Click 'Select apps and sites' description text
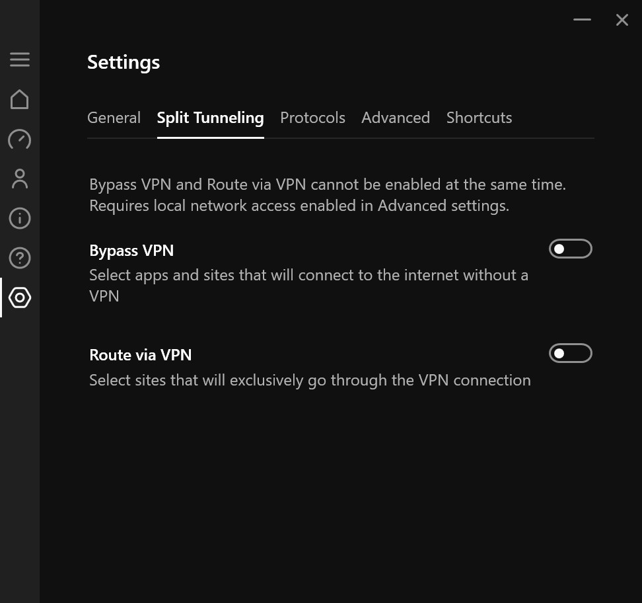642x603 pixels. [x=308, y=286]
